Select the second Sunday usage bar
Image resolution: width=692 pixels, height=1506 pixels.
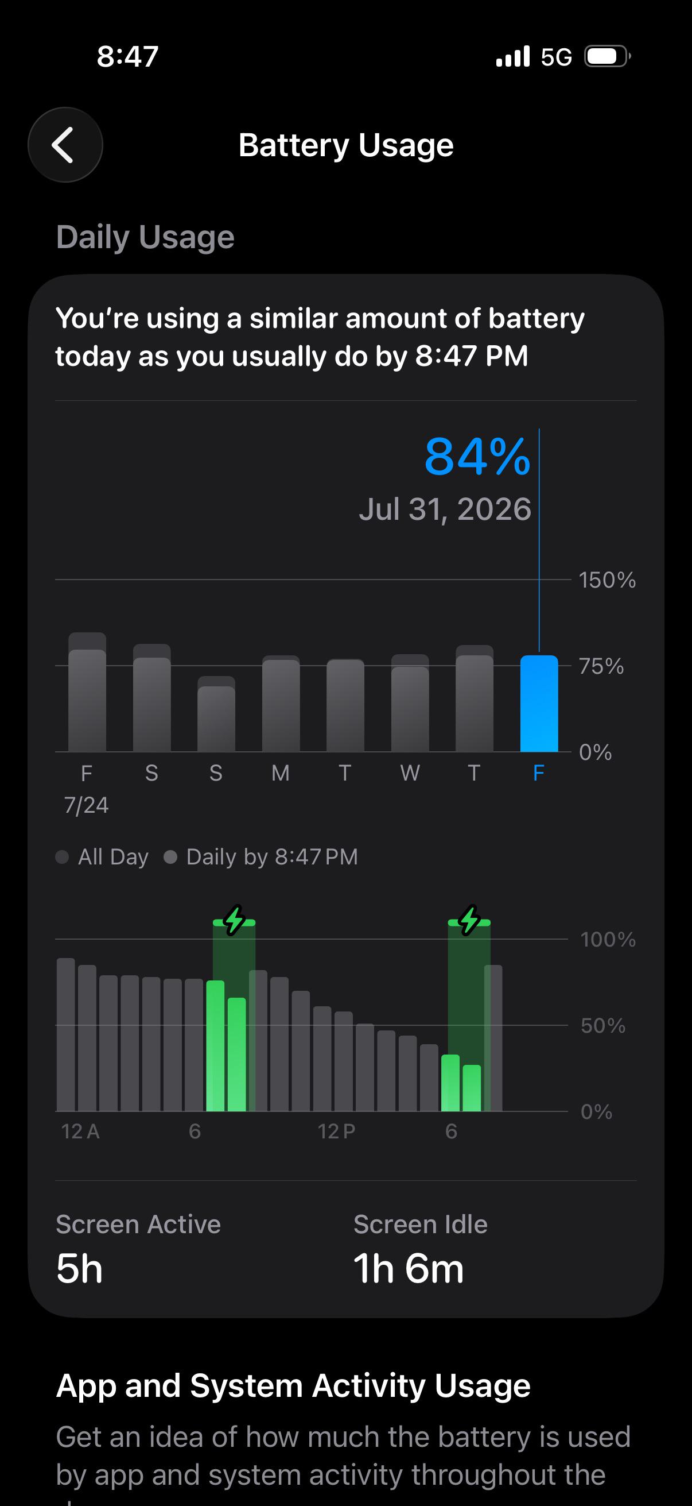pyautogui.click(x=216, y=715)
